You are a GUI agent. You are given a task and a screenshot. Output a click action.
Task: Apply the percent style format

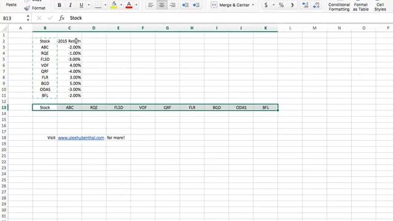pyautogui.click(x=281, y=5)
